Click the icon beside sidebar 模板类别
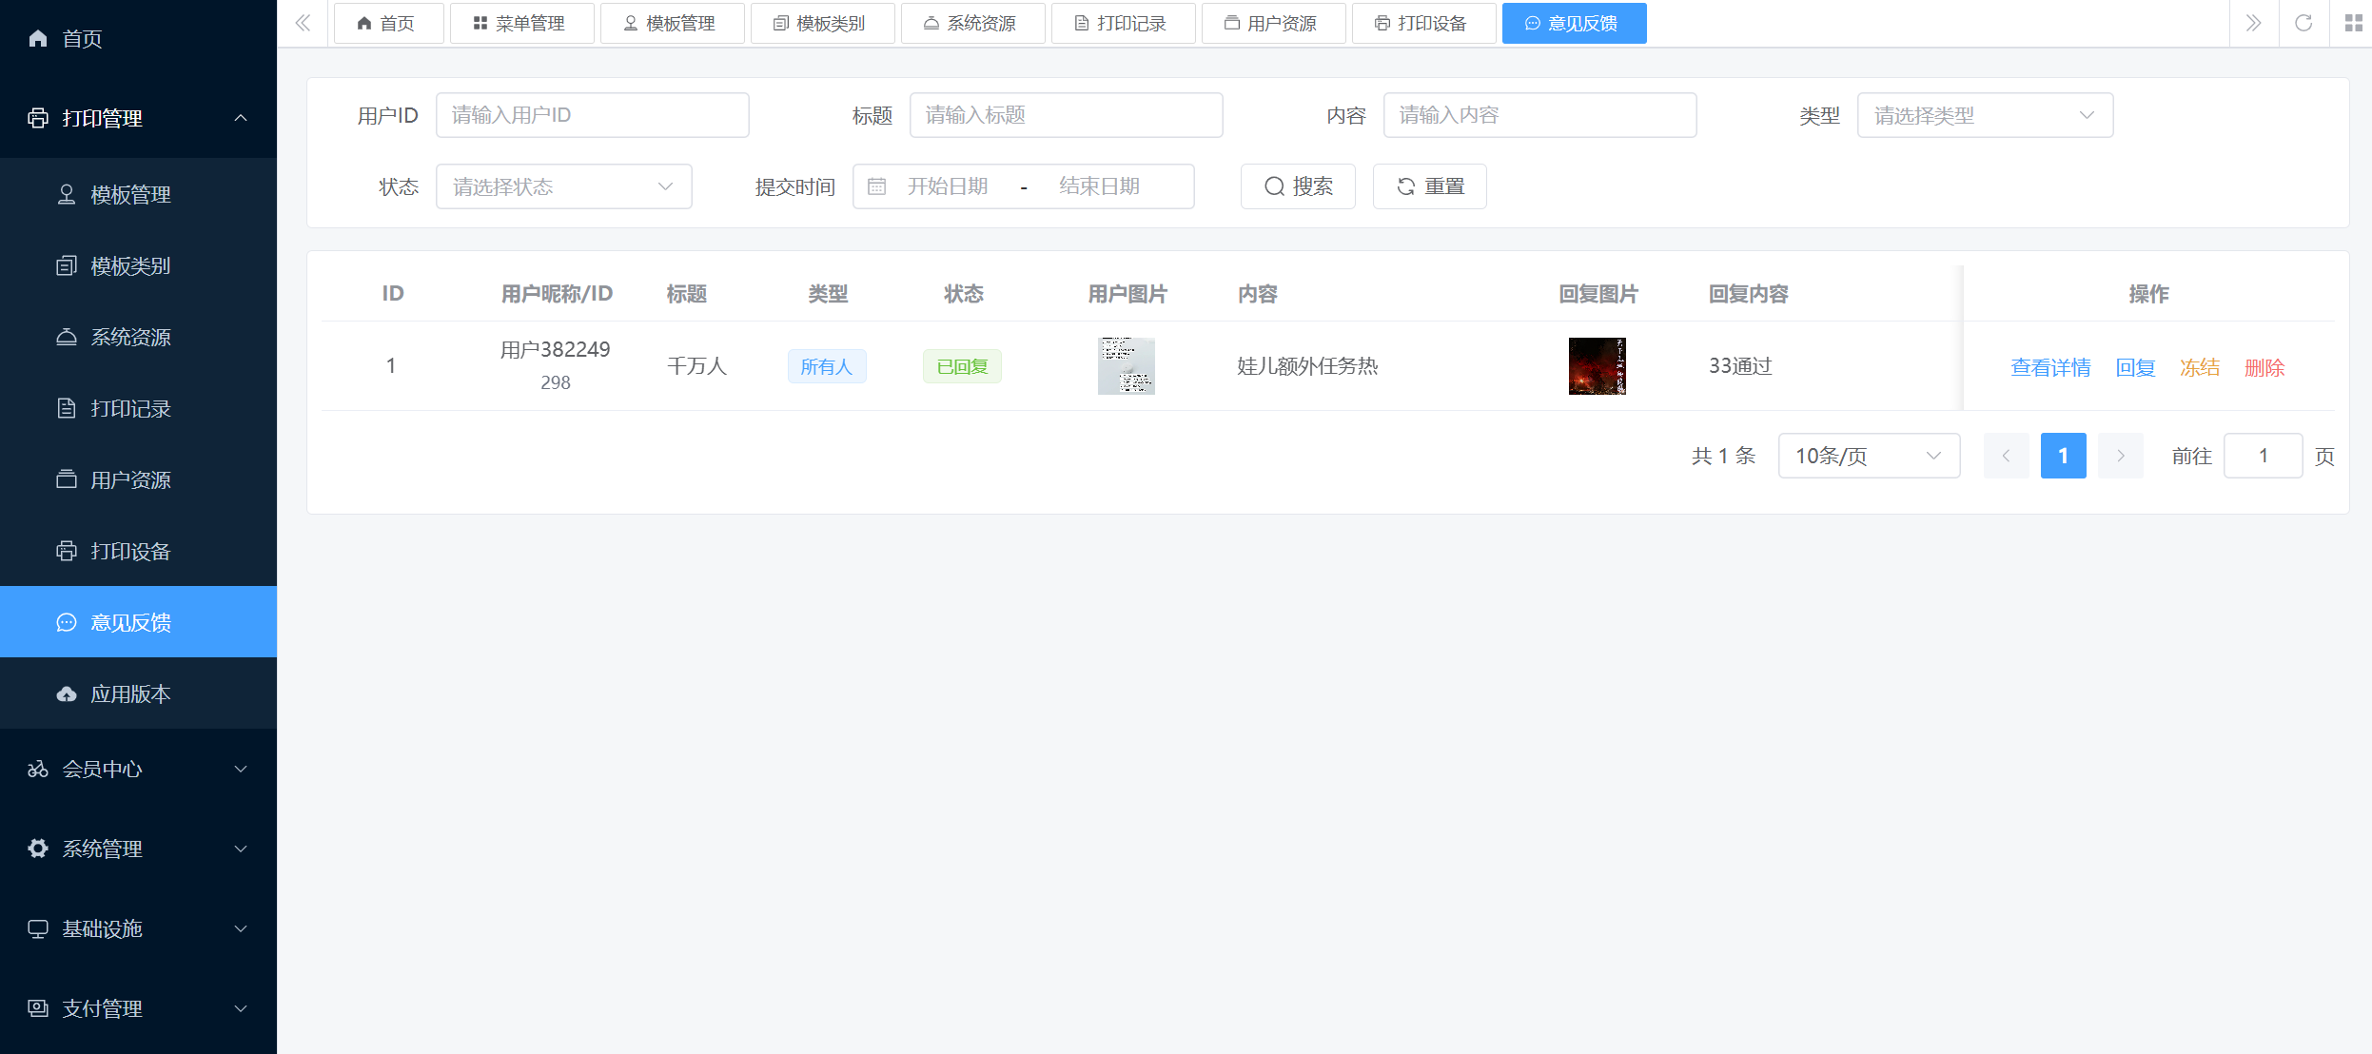The height and width of the screenshot is (1054, 2372). pyautogui.click(x=67, y=265)
